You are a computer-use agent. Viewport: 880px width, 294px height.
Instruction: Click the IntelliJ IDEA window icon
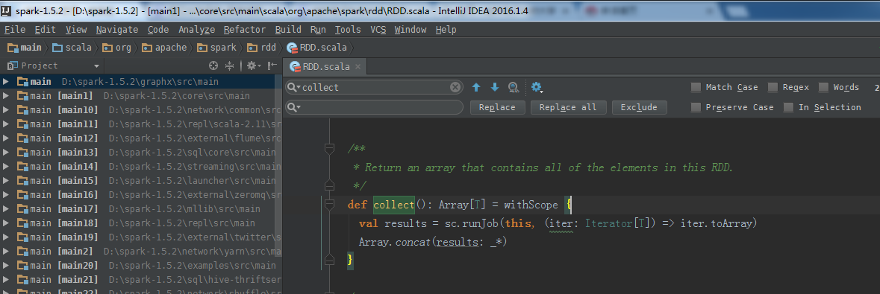click(x=6, y=10)
